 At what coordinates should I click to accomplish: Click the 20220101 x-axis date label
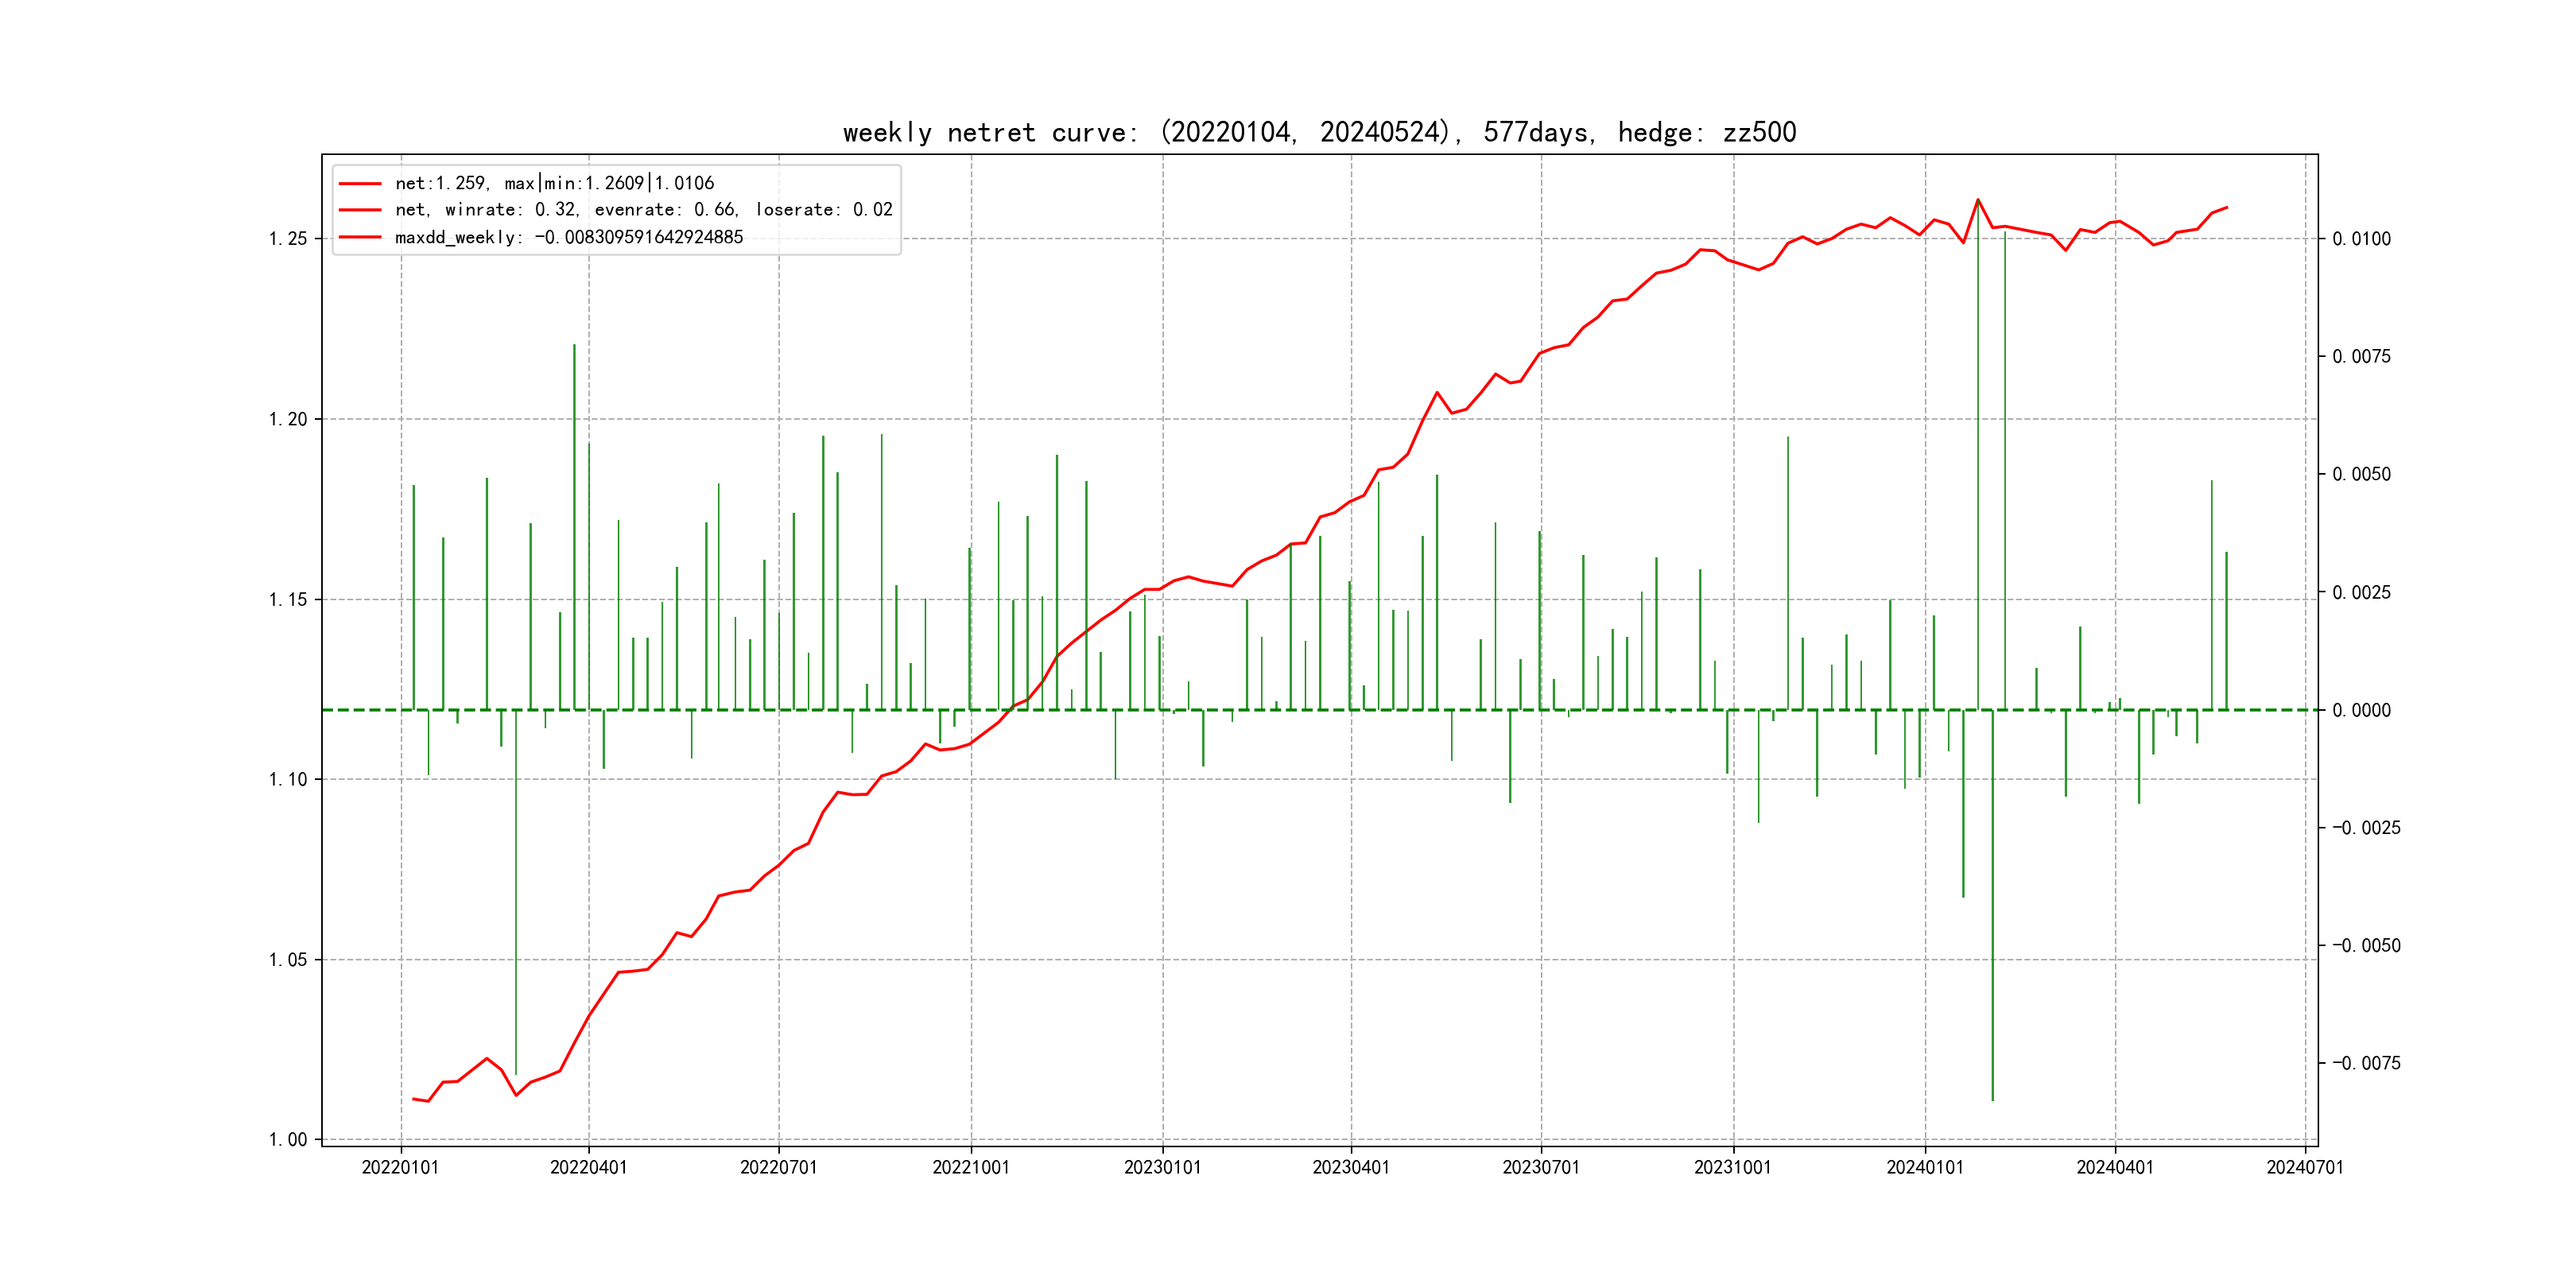pyautogui.click(x=400, y=1167)
